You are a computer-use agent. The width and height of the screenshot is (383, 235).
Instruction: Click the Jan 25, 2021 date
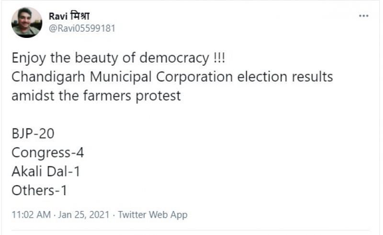[x=85, y=214]
